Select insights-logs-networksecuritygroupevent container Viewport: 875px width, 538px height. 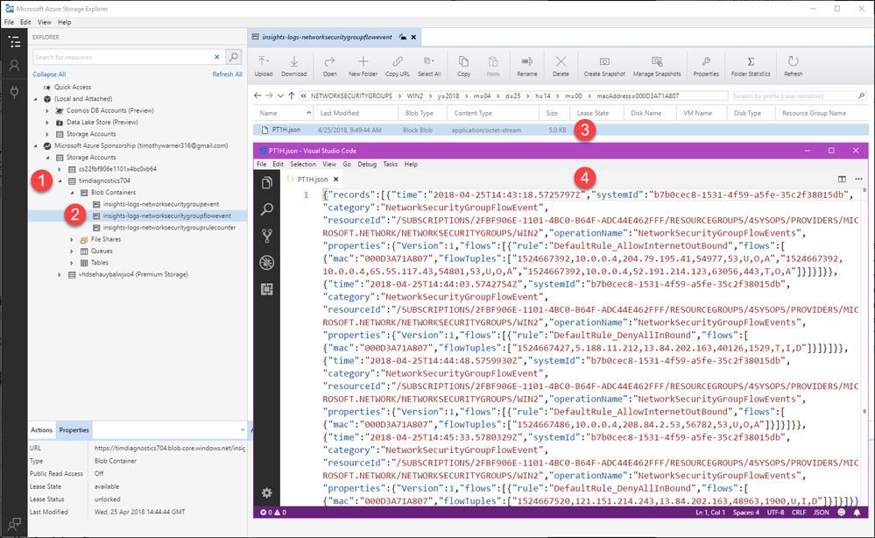tap(160, 204)
